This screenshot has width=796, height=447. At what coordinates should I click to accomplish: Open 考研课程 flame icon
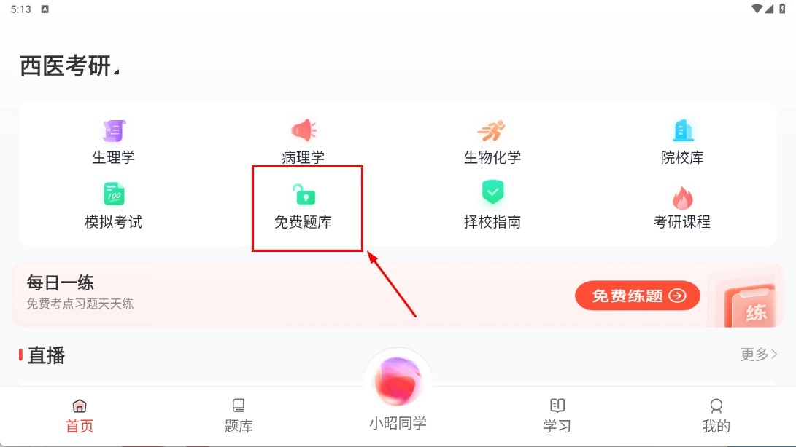[682, 197]
